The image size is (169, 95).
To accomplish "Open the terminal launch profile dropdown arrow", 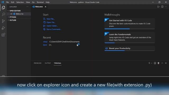I will tap(152, 63).
